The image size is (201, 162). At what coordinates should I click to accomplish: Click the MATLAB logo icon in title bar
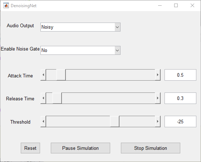[6, 5]
